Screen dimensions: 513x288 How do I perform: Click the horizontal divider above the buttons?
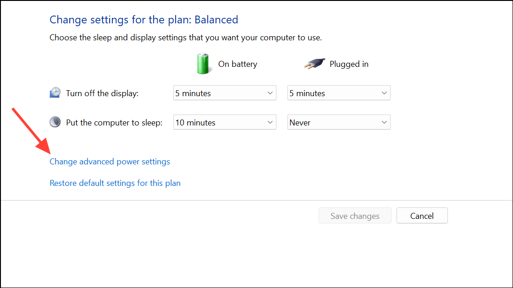(256, 200)
